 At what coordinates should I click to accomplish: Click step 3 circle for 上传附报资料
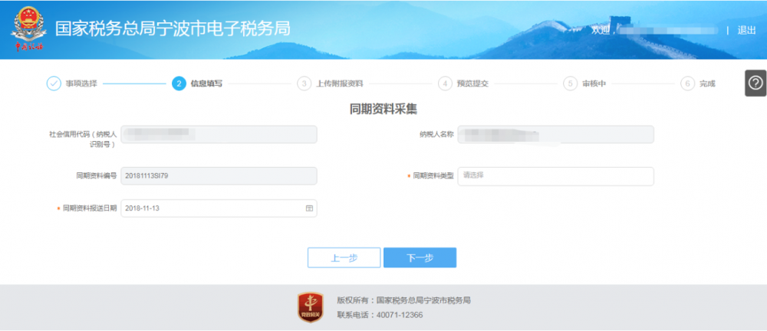pos(304,84)
